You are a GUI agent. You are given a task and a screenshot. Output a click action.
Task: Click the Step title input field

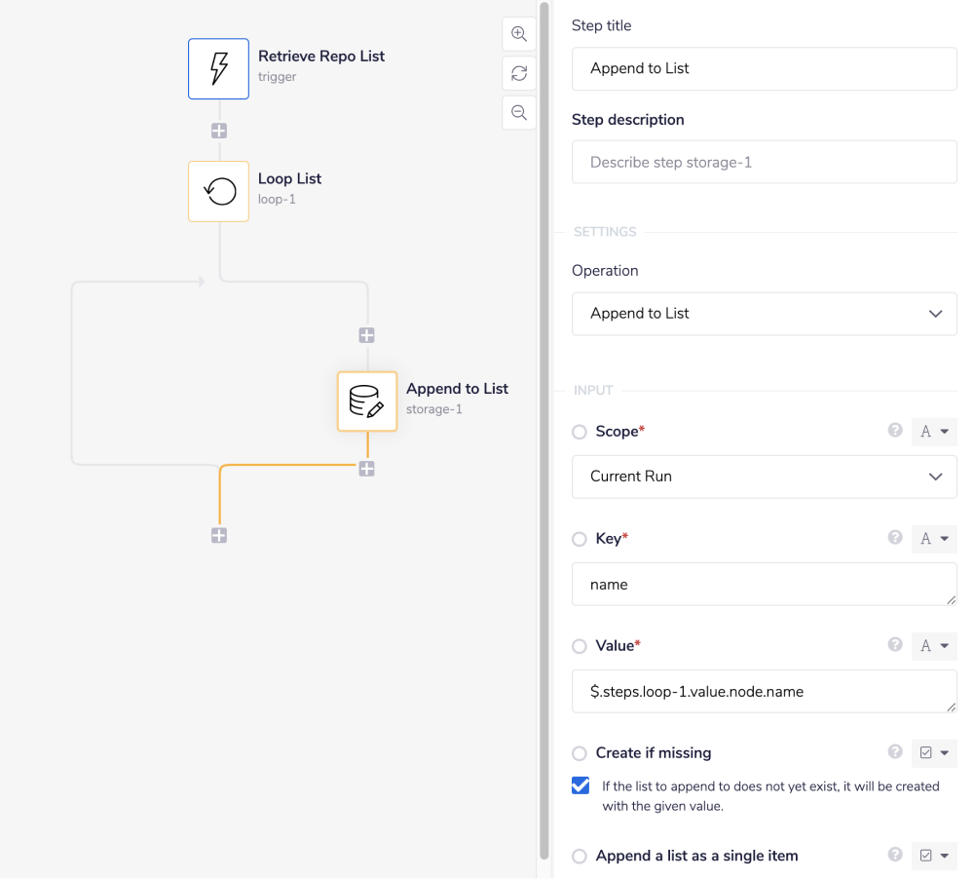pos(764,68)
